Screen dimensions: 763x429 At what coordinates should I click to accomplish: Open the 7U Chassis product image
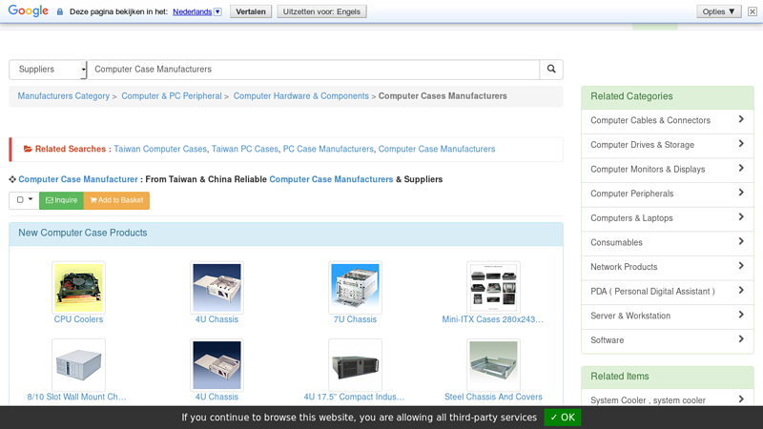pyautogui.click(x=355, y=288)
